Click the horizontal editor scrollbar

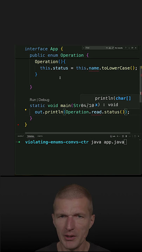point(77,133)
